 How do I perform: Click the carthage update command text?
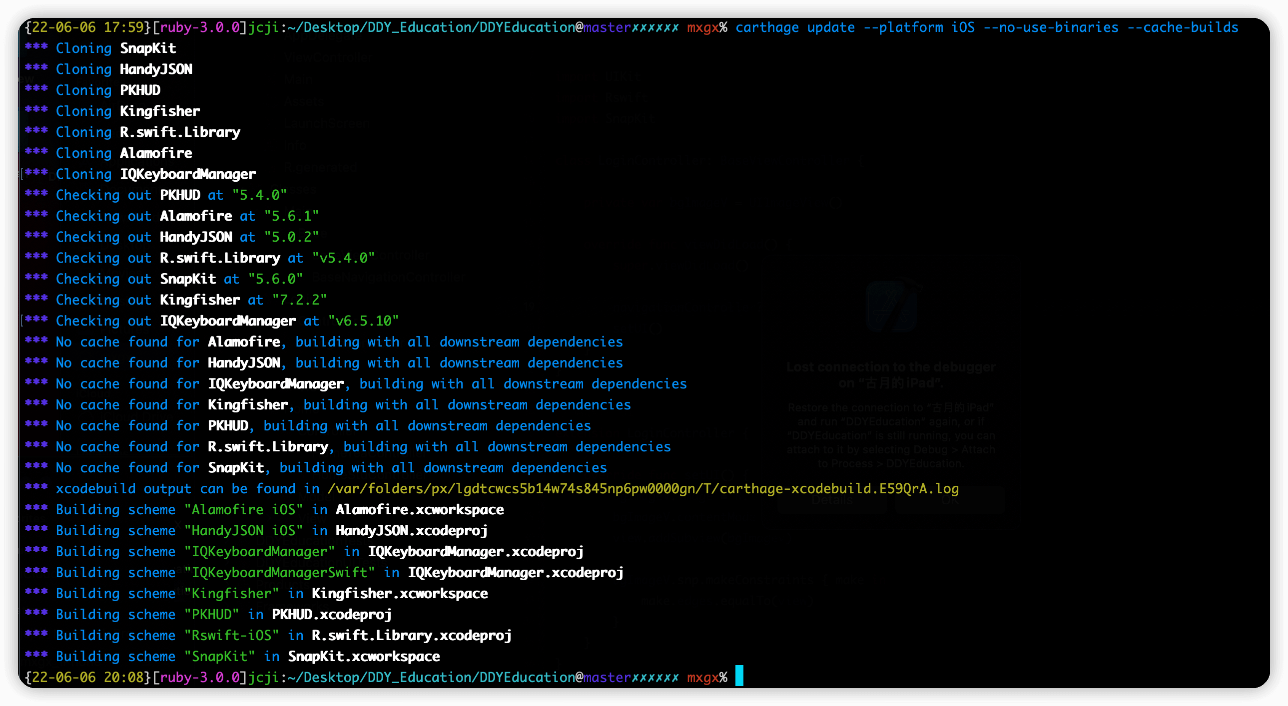pyautogui.click(x=987, y=27)
